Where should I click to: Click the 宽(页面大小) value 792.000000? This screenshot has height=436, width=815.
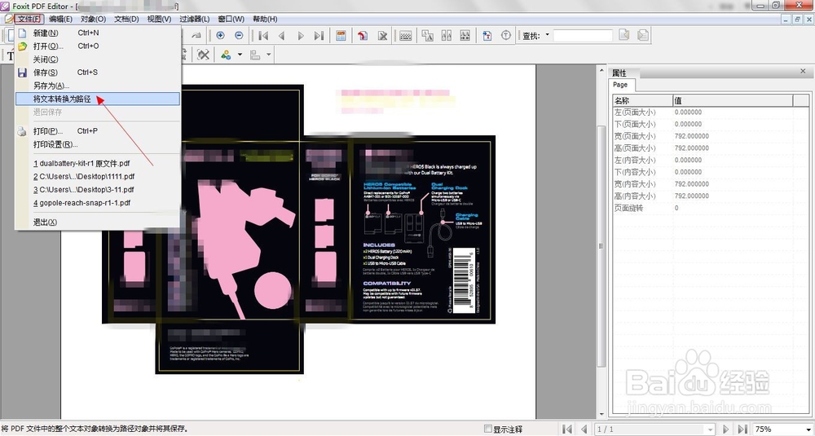692,136
